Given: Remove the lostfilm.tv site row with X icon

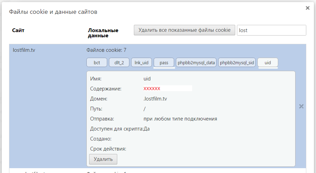Looking at the screenshot, I should [301, 106].
